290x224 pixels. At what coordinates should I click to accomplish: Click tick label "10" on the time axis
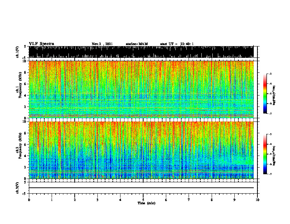[257, 200]
